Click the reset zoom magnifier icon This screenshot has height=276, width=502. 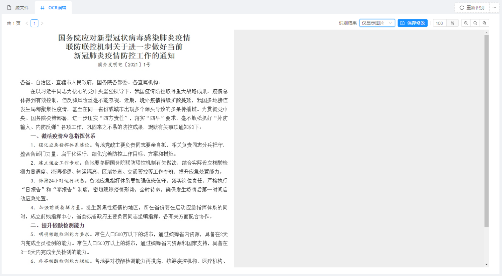pyautogui.click(x=475, y=23)
